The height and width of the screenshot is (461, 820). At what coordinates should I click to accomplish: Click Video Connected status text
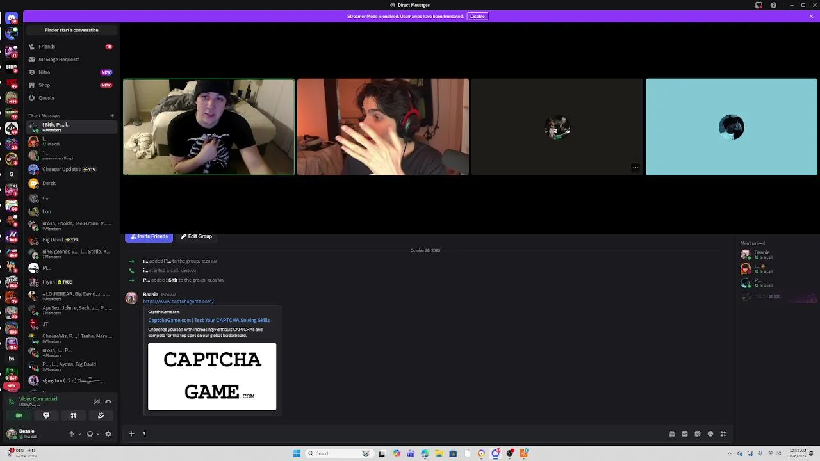[x=38, y=399]
